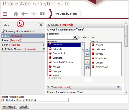Image resolution: width=129 pixels, height=110 pixels.
Task: Open the back arrow history dropdown
Action: tap(27, 14)
